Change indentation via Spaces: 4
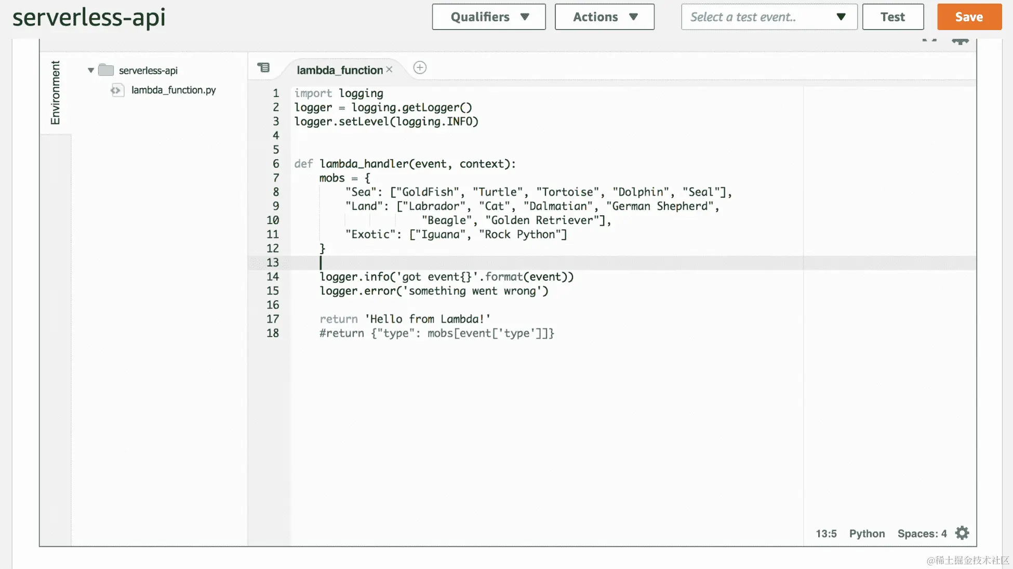The height and width of the screenshot is (569, 1013). pos(922,534)
